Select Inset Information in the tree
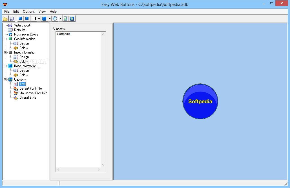 pyautogui.click(x=25, y=52)
